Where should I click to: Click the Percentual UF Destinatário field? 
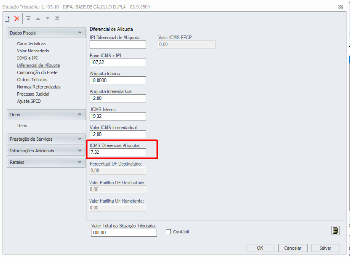point(118,171)
